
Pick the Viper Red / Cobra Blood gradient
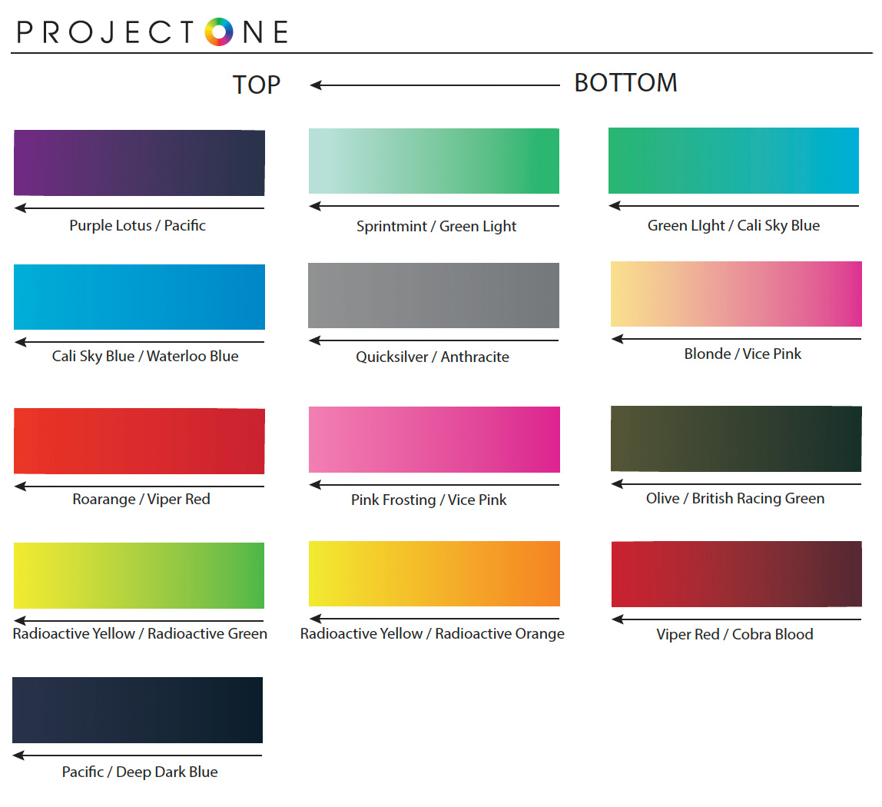coord(736,574)
